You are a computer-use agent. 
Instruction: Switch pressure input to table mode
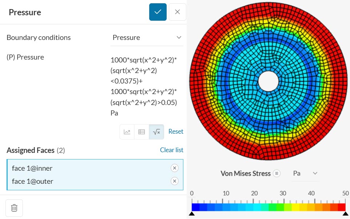142,132
